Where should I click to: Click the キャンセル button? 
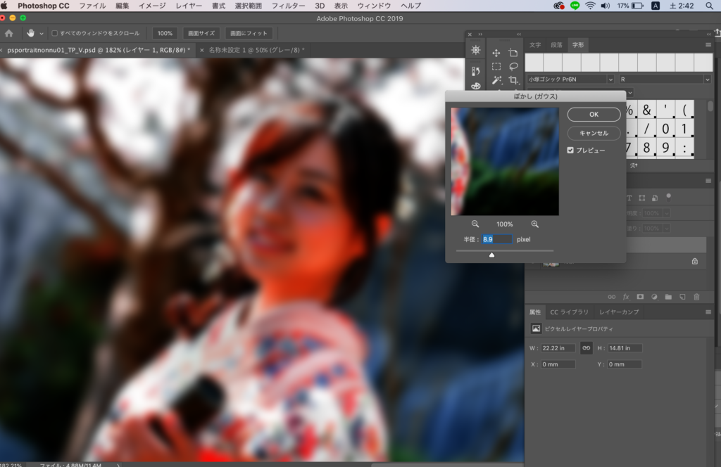coord(594,133)
